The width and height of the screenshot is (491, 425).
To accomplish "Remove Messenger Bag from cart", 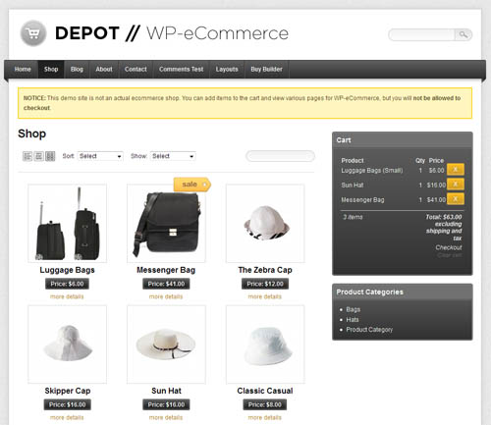I will pyautogui.click(x=456, y=198).
